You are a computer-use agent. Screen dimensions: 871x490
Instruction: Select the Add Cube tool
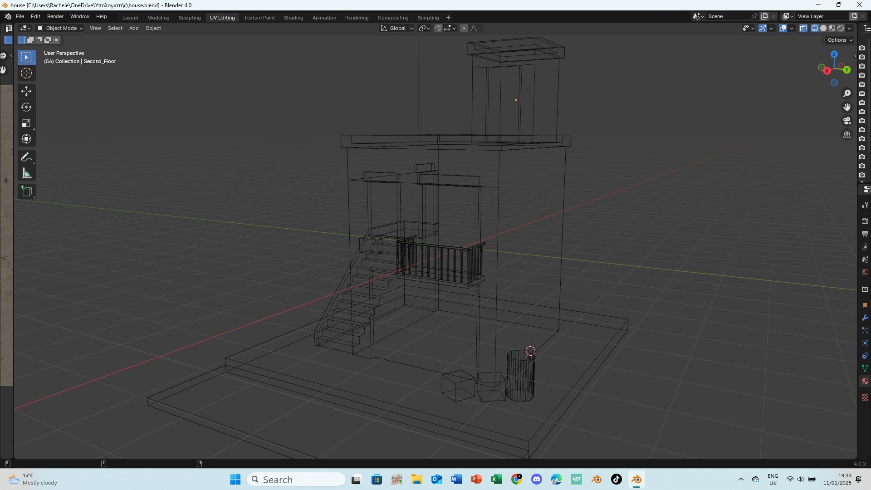pos(26,191)
